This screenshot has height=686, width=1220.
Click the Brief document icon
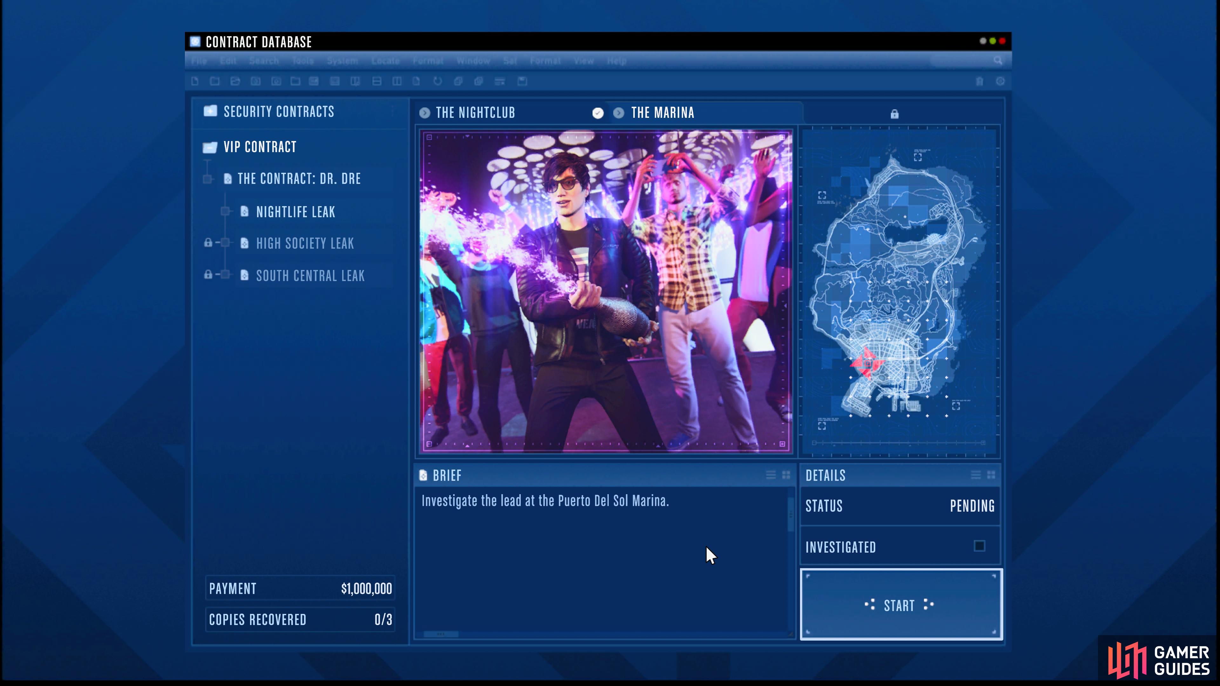point(424,475)
